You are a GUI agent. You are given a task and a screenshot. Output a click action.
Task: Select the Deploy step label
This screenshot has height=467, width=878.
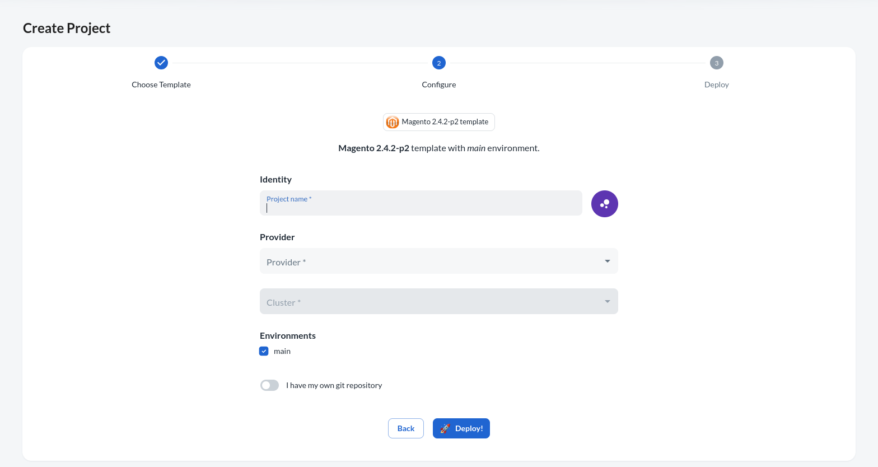click(x=716, y=85)
